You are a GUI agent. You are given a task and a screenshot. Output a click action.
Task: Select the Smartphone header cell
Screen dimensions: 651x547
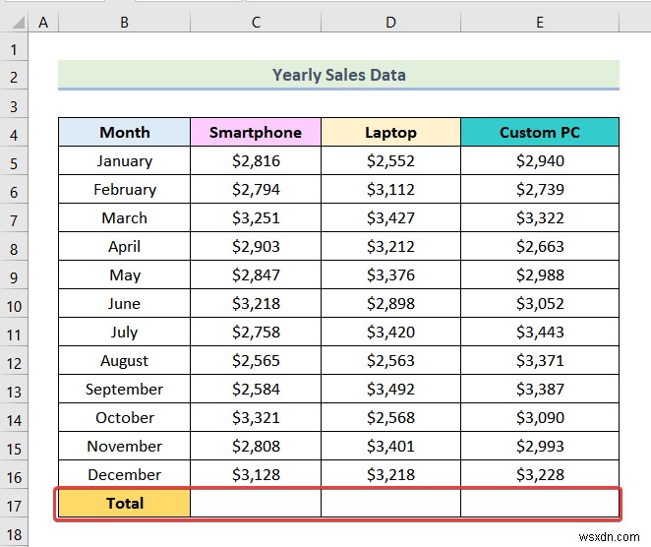pos(256,132)
